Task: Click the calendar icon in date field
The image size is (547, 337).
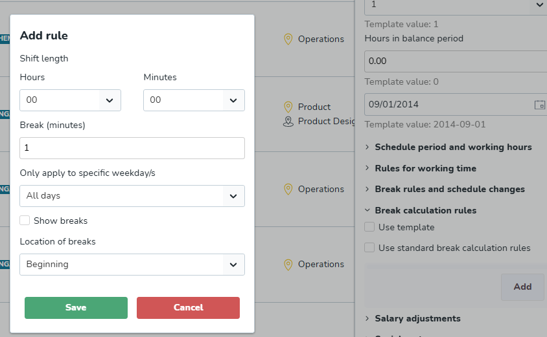Action: click(x=539, y=105)
